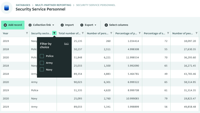Click the Police label in filter
This screenshot has height=113, width=200.
50,56
